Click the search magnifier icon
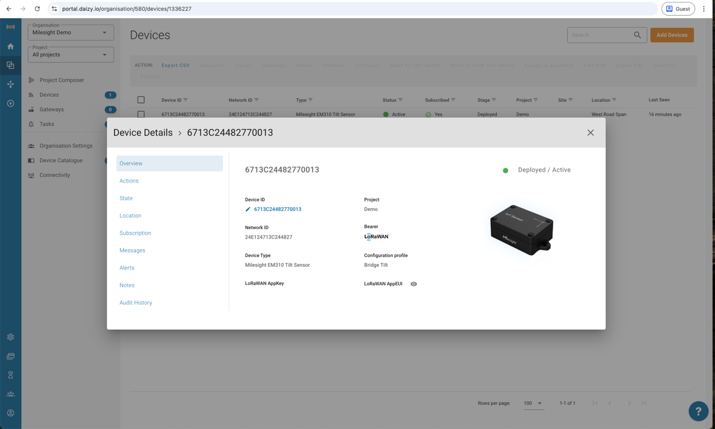The image size is (715, 429). tap(637, 35)
